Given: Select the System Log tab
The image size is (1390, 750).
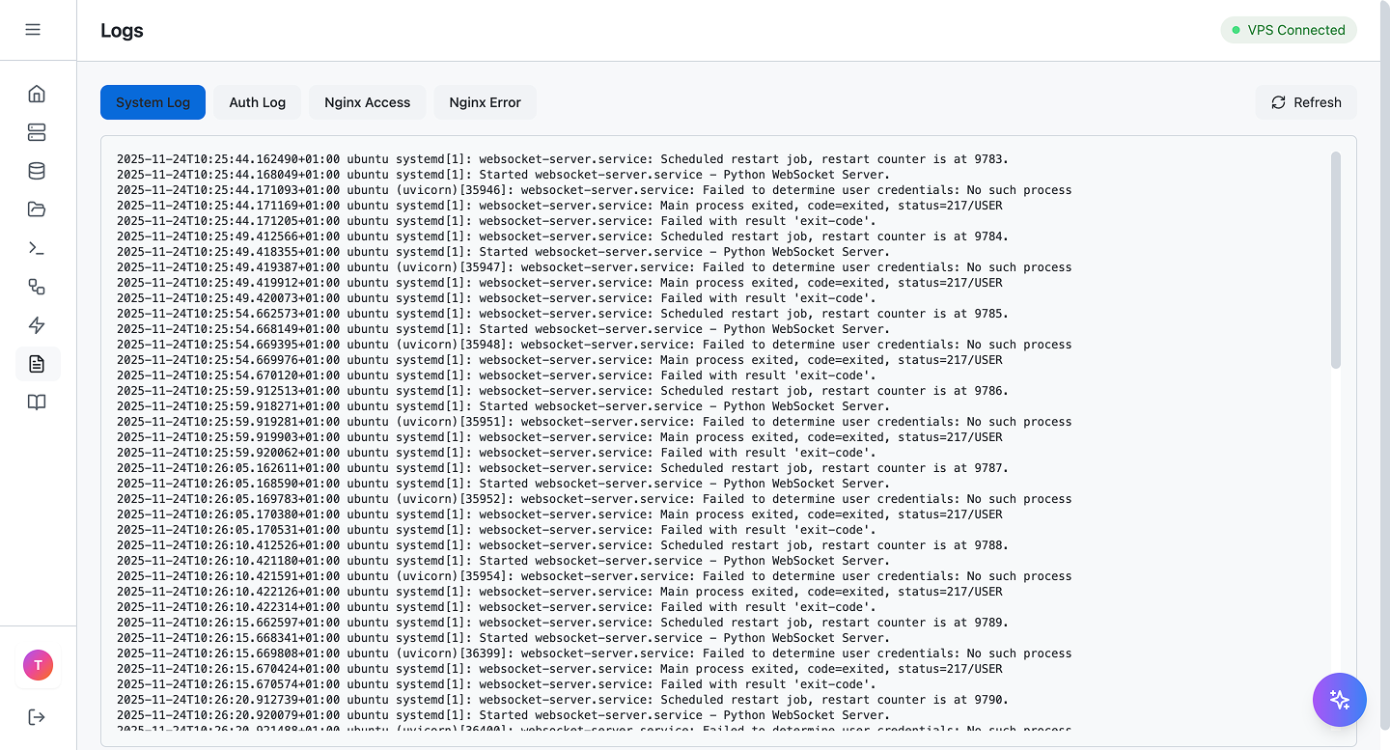Looking at the screenshot, I should 153,102.
